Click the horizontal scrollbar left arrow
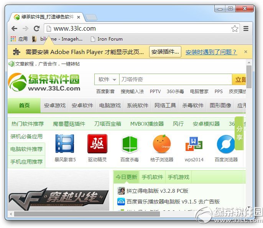Viewport: 263px width, 228px height. point(11,214)
